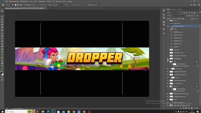Open the layer filter kind dropdown
The height and width of the screenshot is (113, 201).
pyautogui.click(x=173, y=13)
